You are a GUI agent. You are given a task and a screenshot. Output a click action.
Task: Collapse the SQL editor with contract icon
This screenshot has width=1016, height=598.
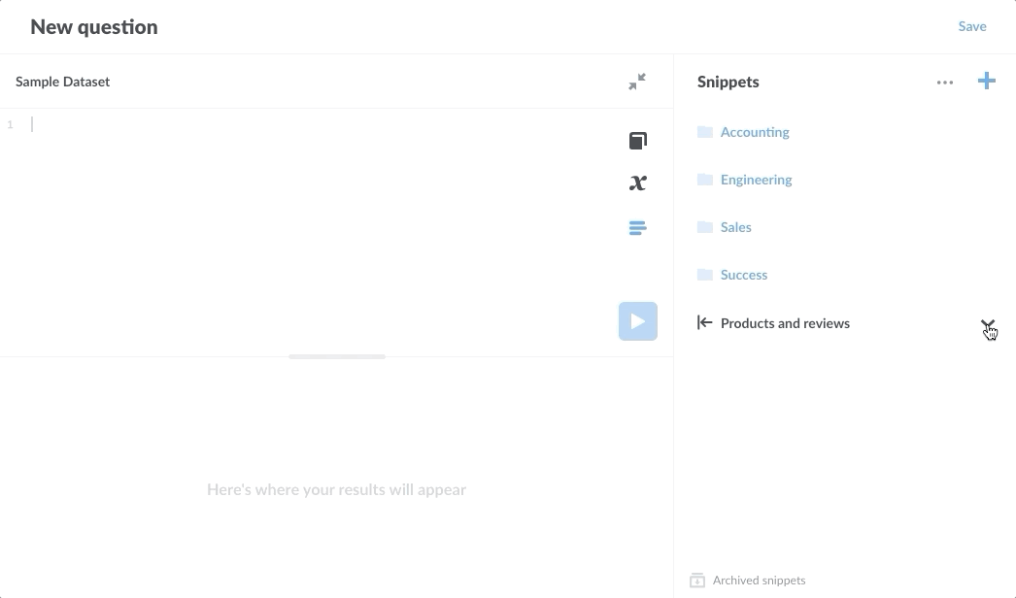(637, 82)
